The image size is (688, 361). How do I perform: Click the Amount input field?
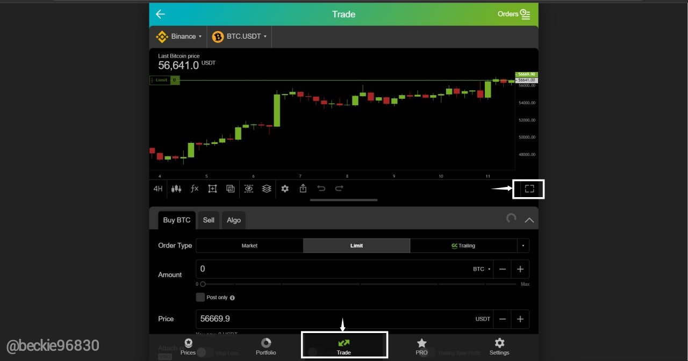coord(332,269)
